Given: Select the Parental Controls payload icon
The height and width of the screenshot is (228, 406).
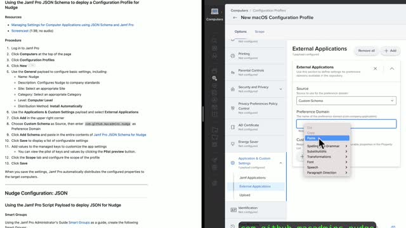Looking at the screenshot, I should pyautogui.click(x=233, y=73).
